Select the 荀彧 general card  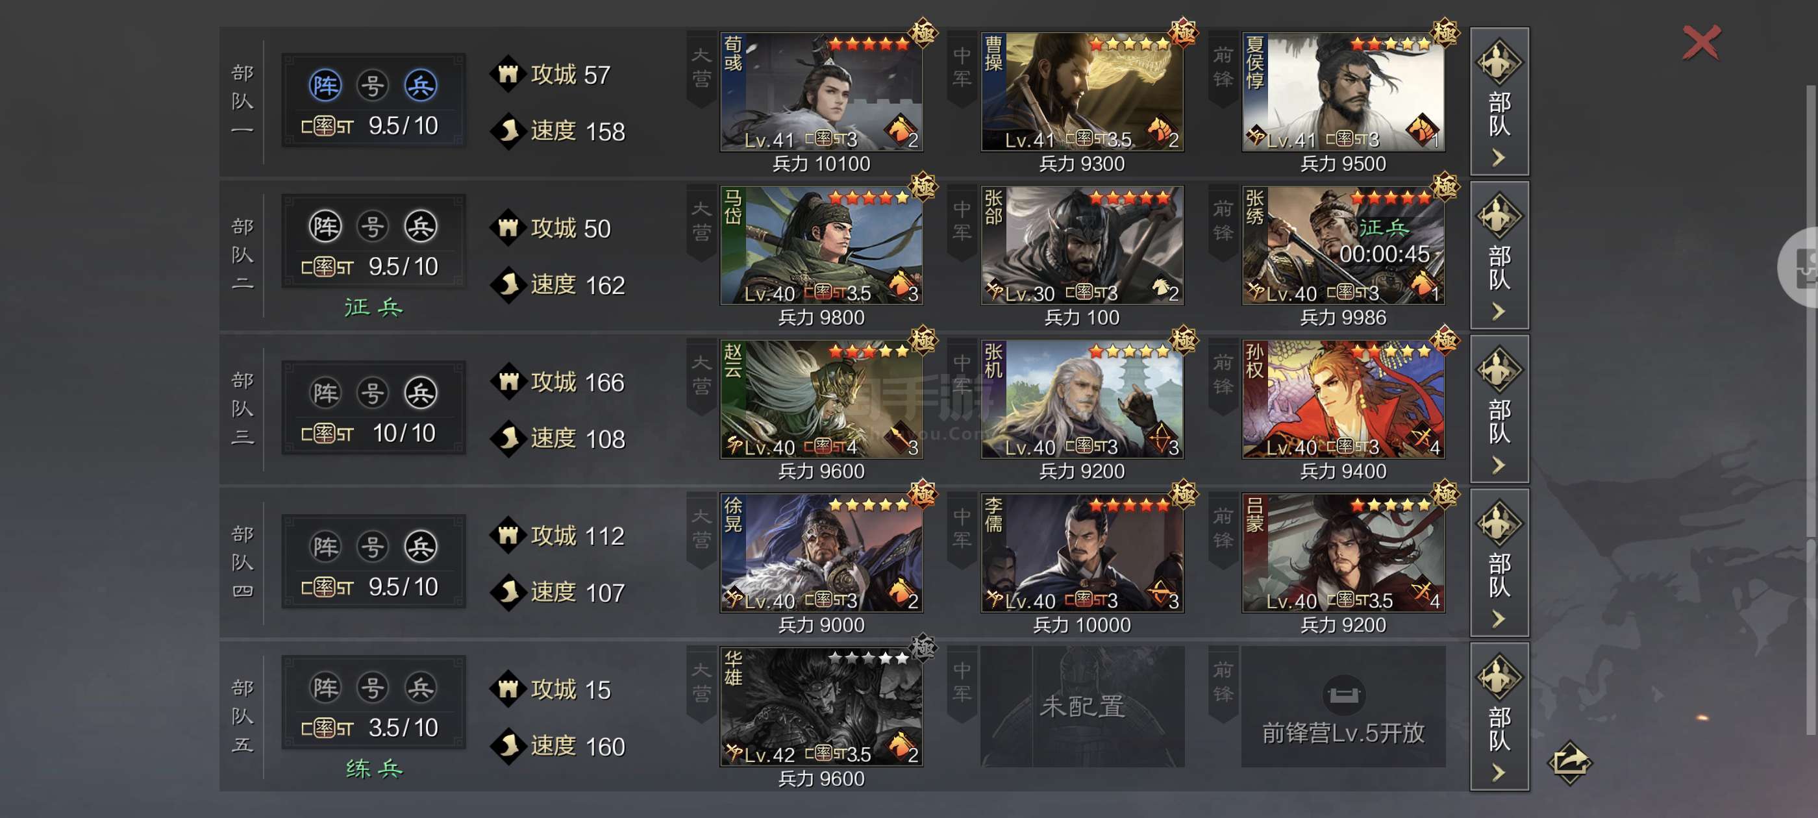coord(821,92)
